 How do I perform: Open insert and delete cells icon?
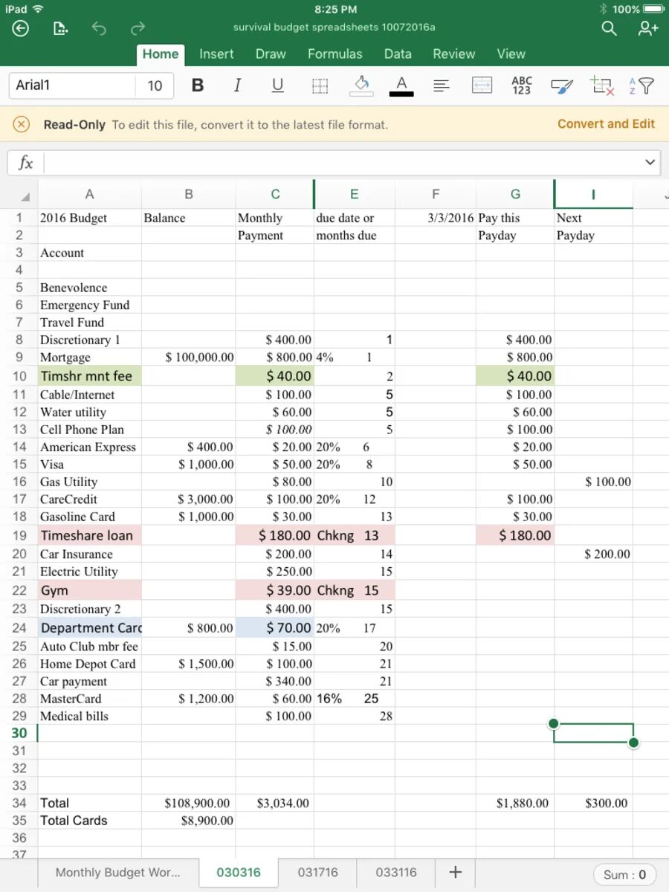coord(603,85)
